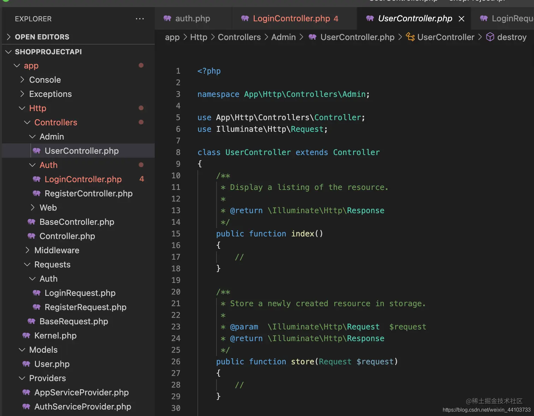The height and width of the screenshot is (416, 534).
Task: Click PHP icon beside AppServiceProvider.php
Action: tap(26, 392)
